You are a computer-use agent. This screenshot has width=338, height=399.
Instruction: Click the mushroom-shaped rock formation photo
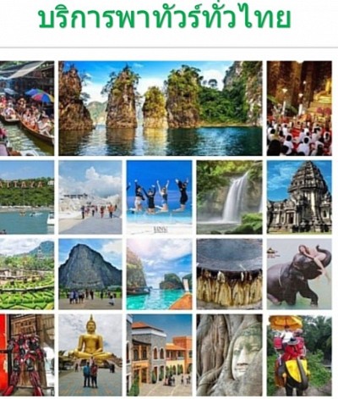pyautogui.click(x=229, y=274)
